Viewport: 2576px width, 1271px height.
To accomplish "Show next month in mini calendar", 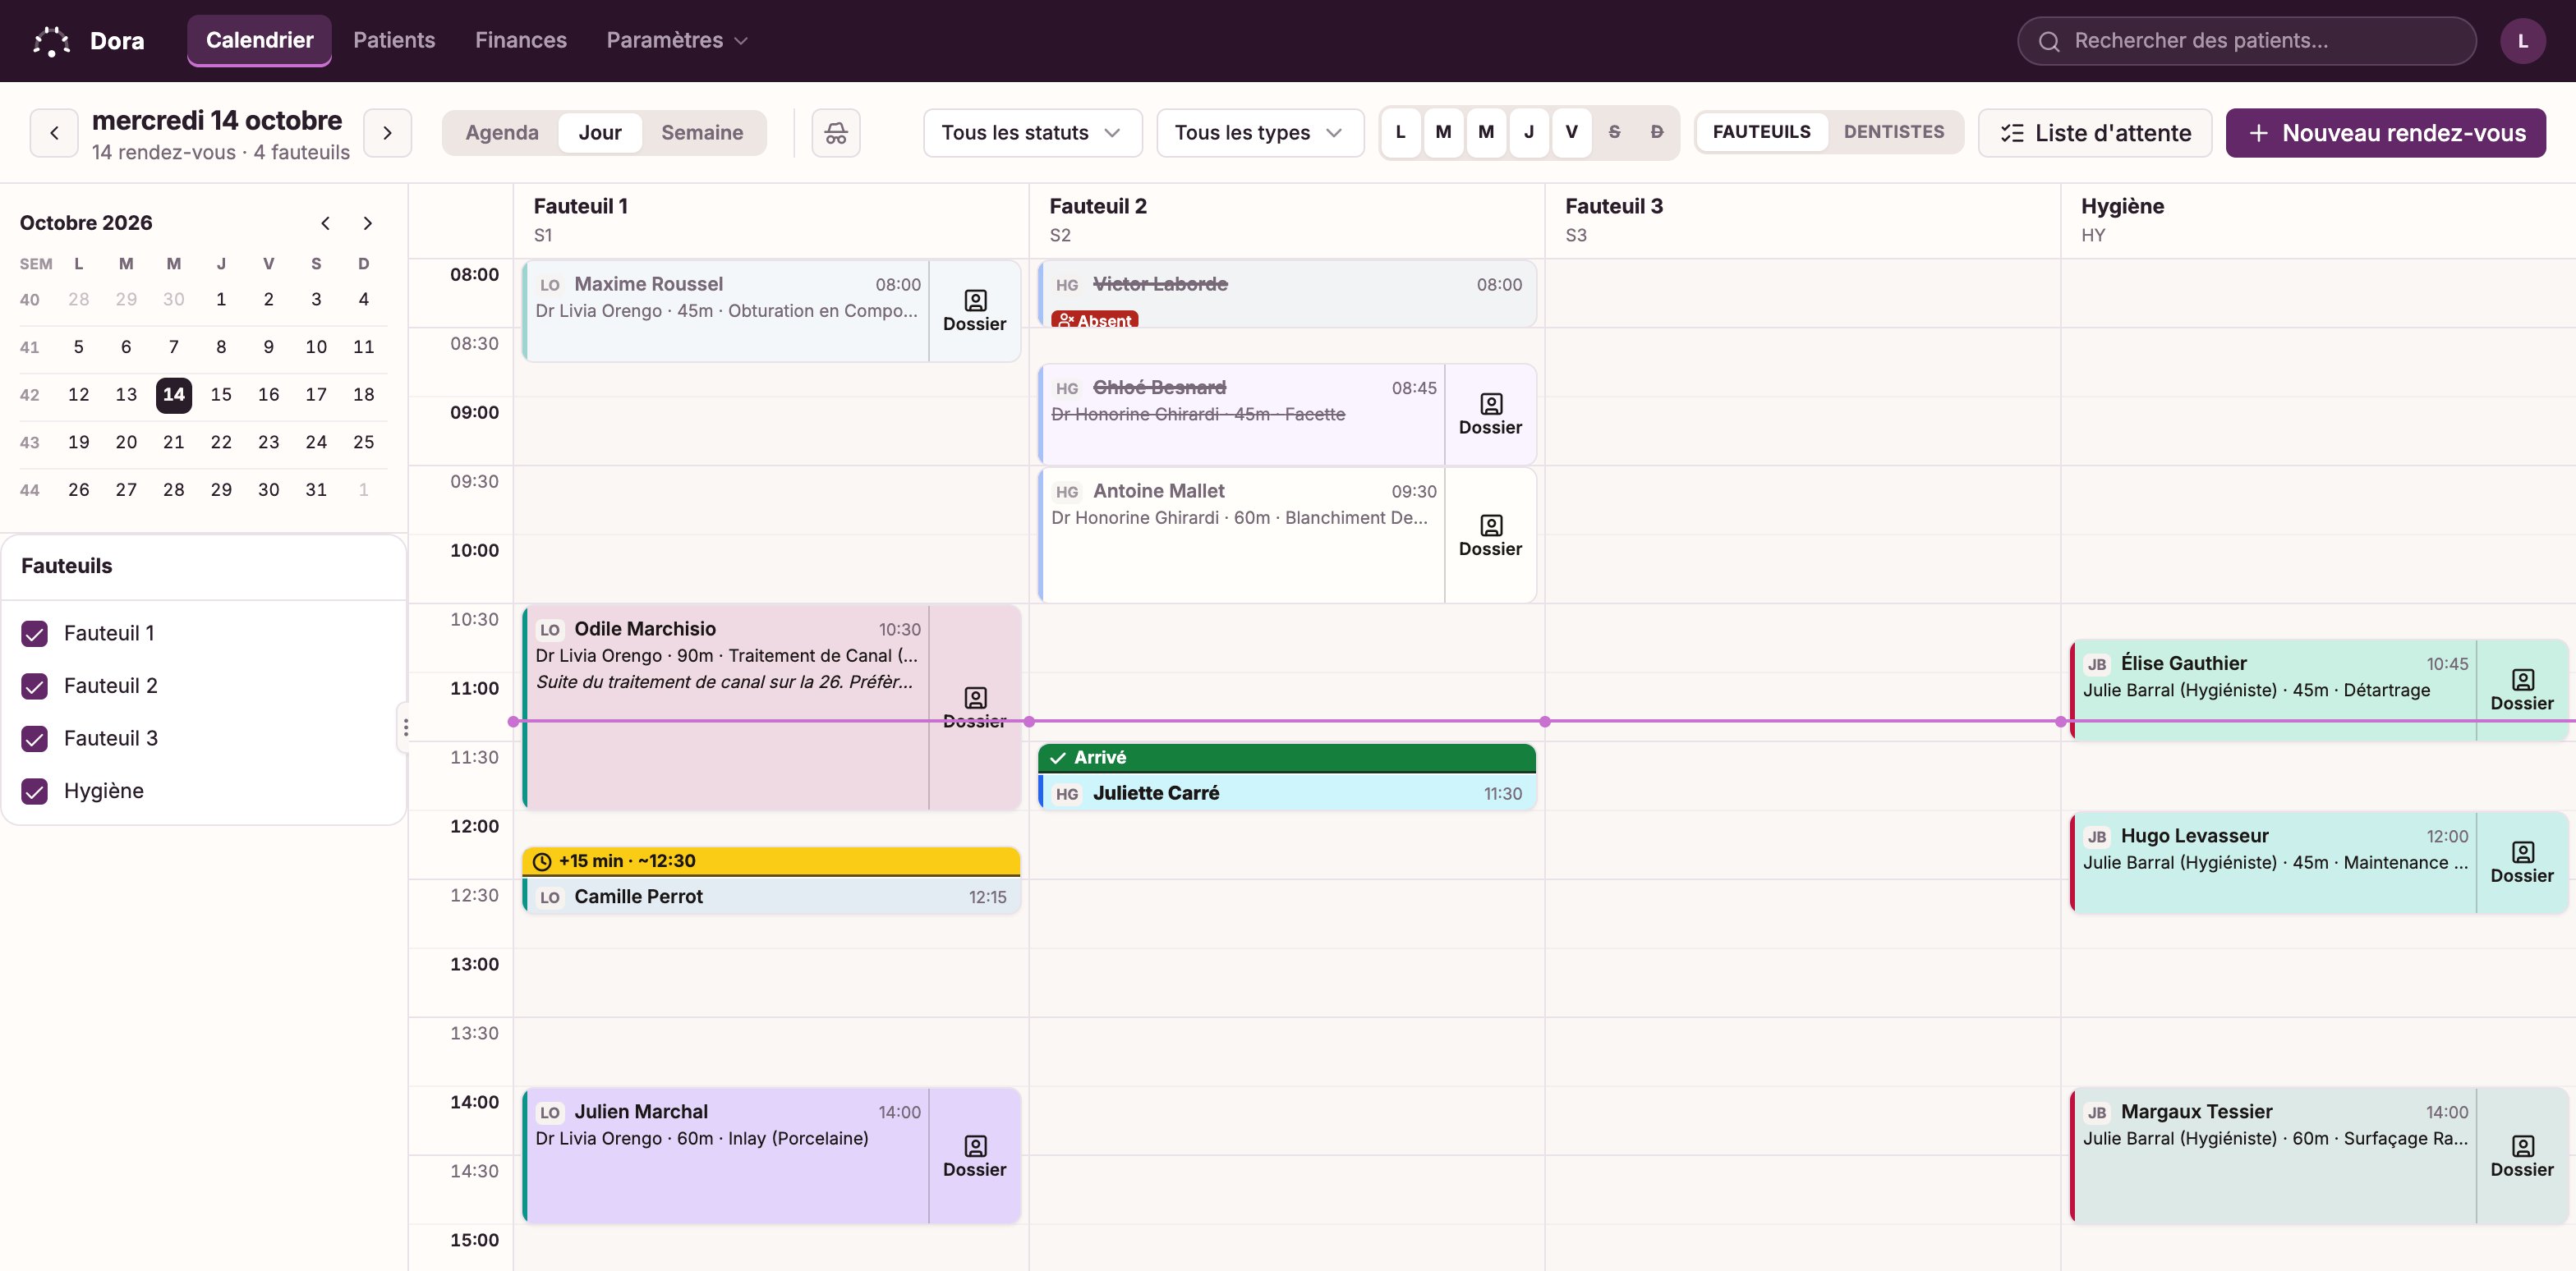I will coord(367,223).
